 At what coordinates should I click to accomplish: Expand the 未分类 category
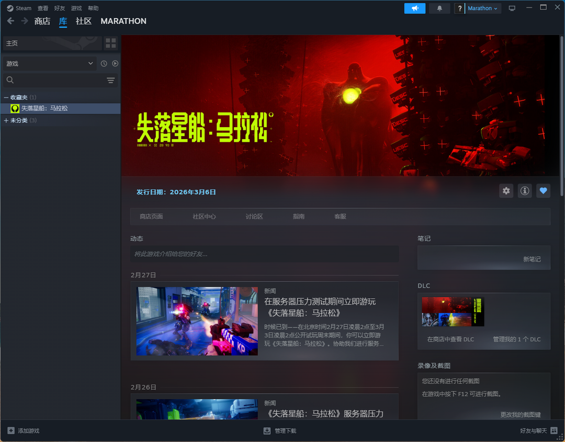coord(6,120)
